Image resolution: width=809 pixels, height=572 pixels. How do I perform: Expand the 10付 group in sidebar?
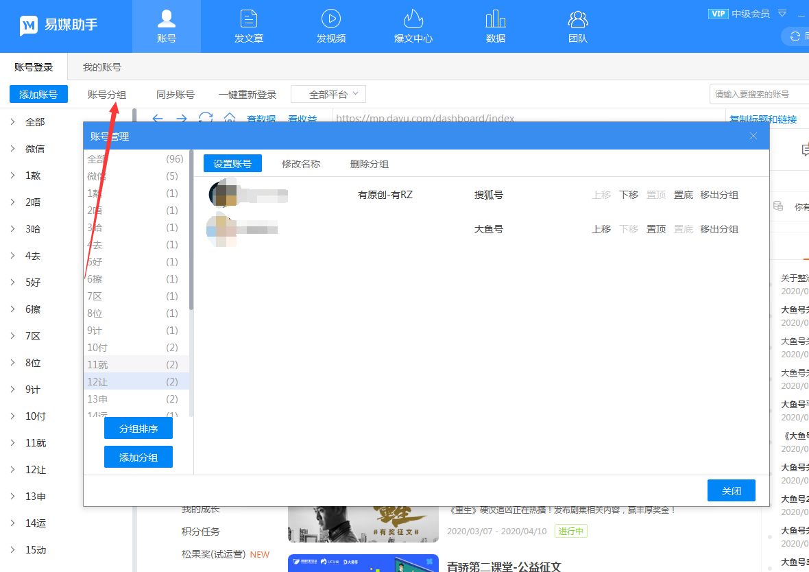(12, 416)
